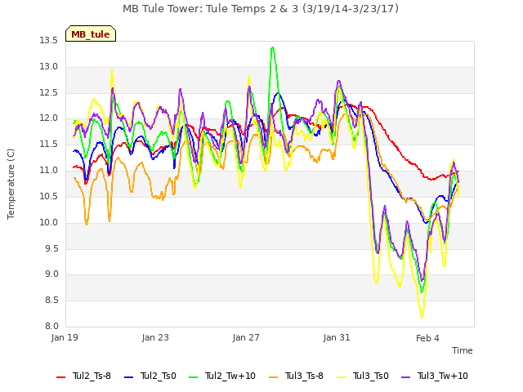The width and height of the screenshot is (523, 392).
Task: Click the 12.0 y-axis value
Action: [x=49, y=118]
